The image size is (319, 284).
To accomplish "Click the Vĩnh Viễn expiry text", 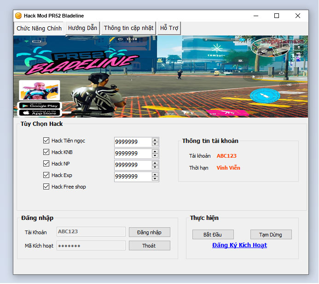I will coord(228,168).
